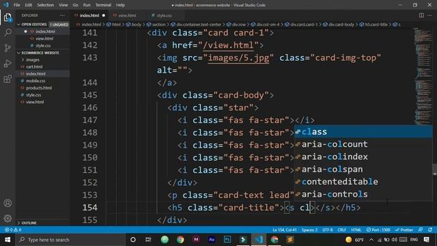
Task: Change language mode via HTML status item
Action: click(356, 230)
